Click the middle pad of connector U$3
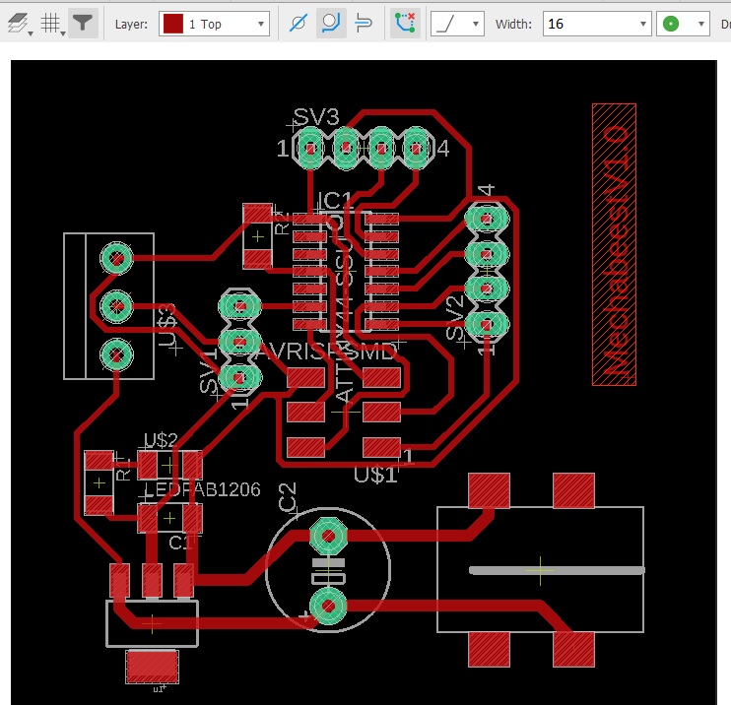The height and width of the screenshot is (705, 731). click(x=116, y=306)
